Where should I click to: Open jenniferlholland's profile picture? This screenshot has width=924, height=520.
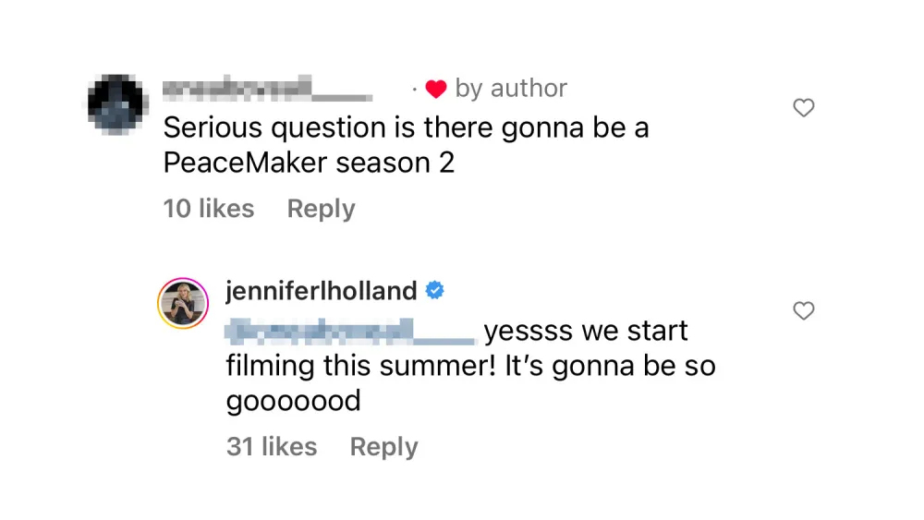[x=182, y=303]
